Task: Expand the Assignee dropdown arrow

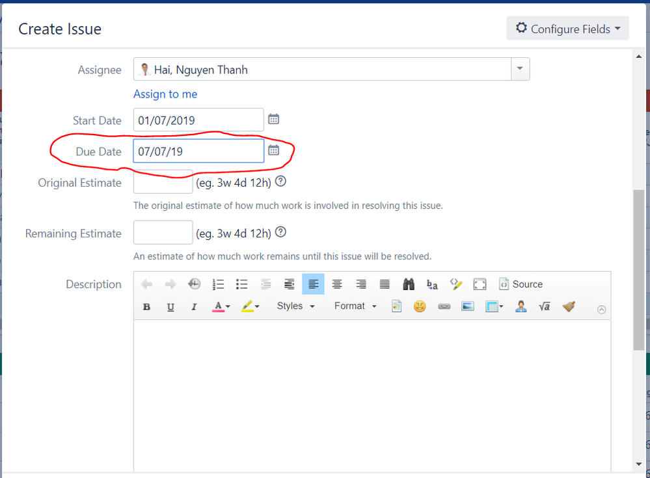Action: [x=521, y=69]
